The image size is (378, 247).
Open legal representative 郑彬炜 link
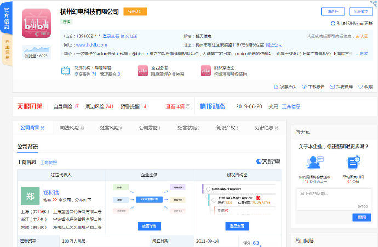[51, 193]
